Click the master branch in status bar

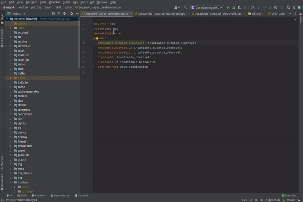coord(291,200)
